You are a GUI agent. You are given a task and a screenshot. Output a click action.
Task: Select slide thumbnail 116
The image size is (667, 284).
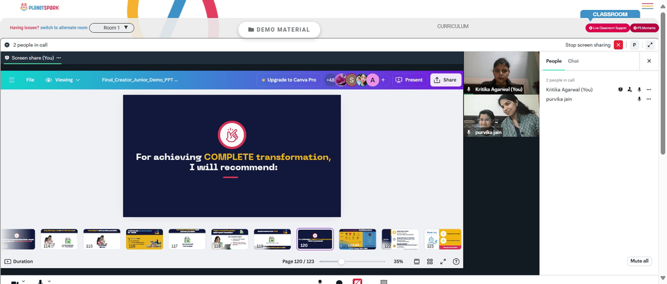[x=144, y=239]
